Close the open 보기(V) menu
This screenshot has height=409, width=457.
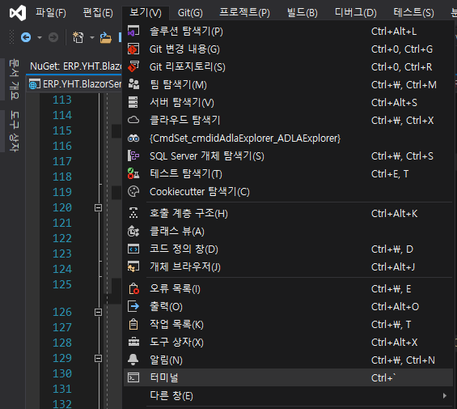146,13
